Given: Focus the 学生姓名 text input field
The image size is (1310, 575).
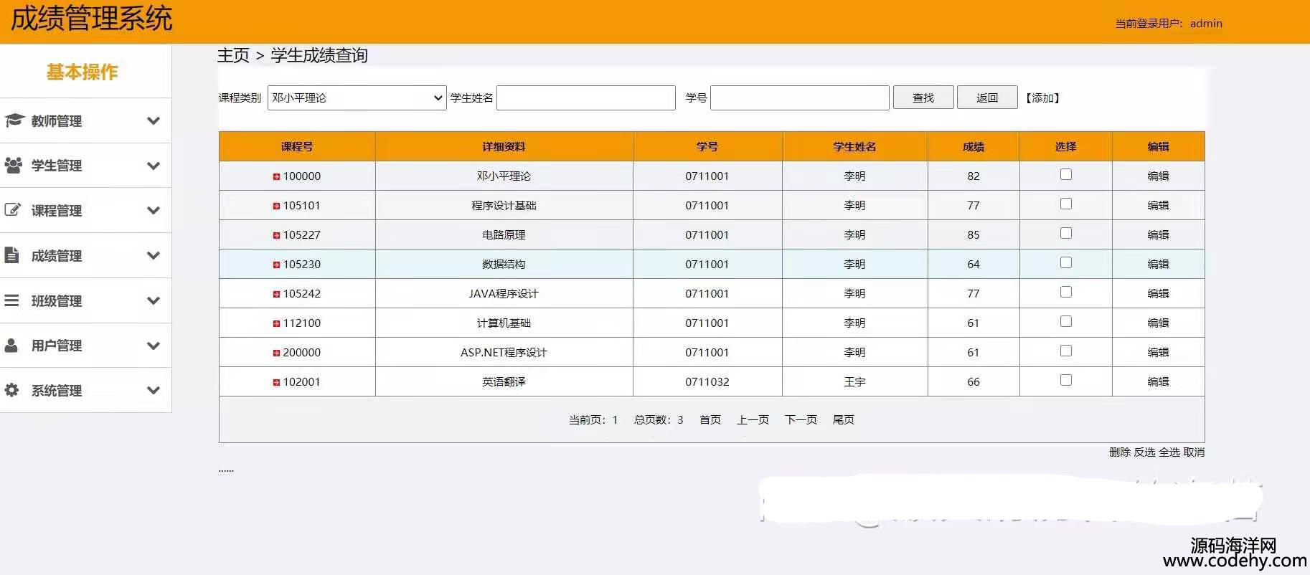Looking at the screenshot, I should click(585, 98).
